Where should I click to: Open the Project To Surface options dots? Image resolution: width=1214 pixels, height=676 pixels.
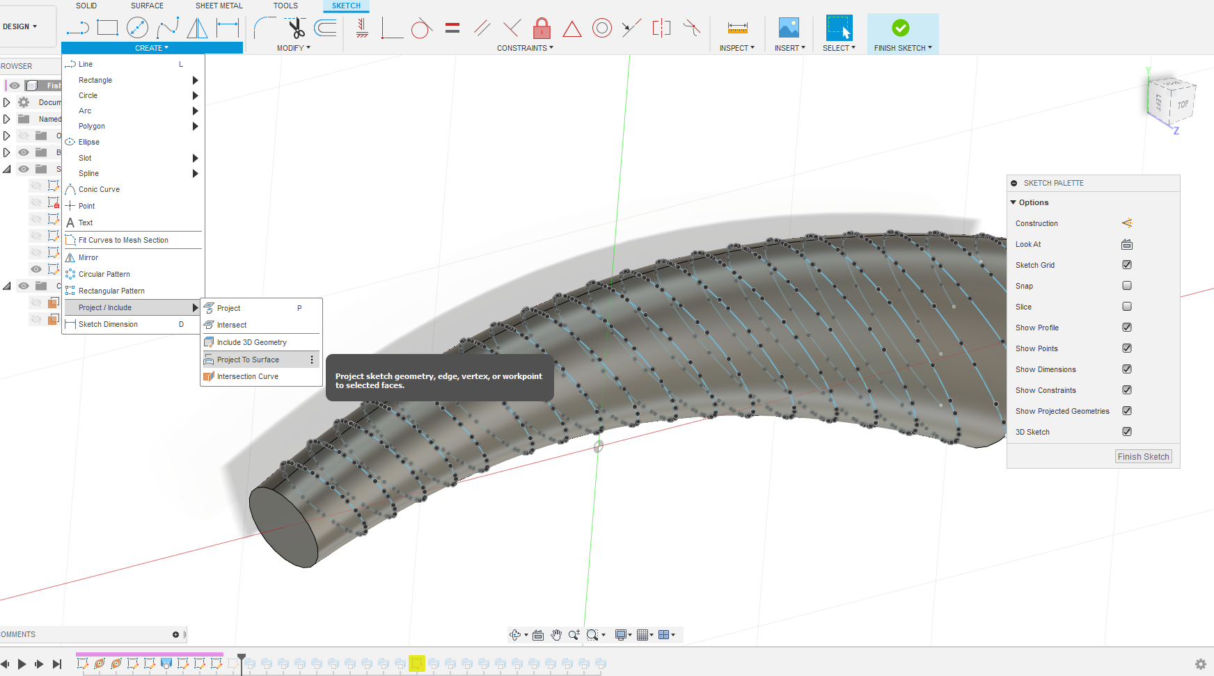click(x=312, y=360)
